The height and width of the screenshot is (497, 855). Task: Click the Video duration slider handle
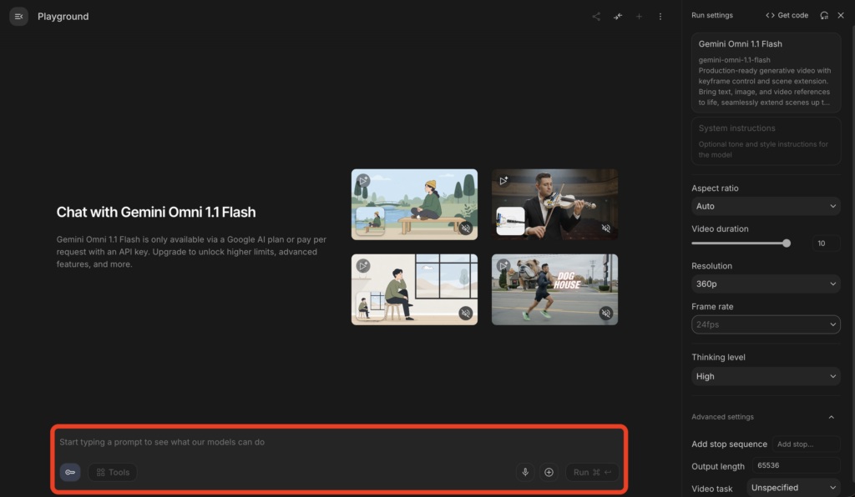point(787,243)
